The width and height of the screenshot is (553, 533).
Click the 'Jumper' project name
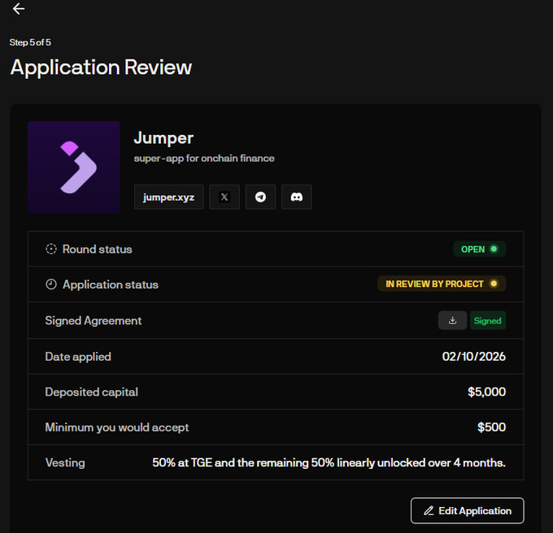click(x=163, y=138)
